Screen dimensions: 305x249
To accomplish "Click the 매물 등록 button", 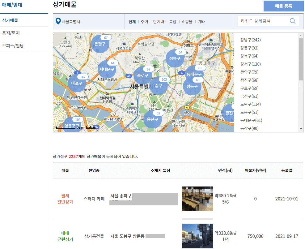I will (283, 6).
